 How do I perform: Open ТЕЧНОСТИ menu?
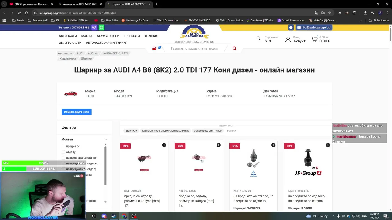pyautogui.click(x=132, y=36)
